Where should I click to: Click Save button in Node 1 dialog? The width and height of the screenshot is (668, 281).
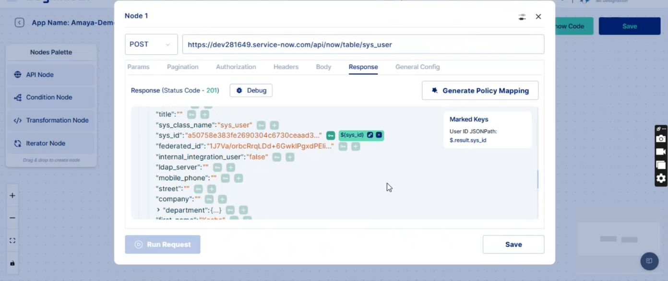tap(513, 245)
